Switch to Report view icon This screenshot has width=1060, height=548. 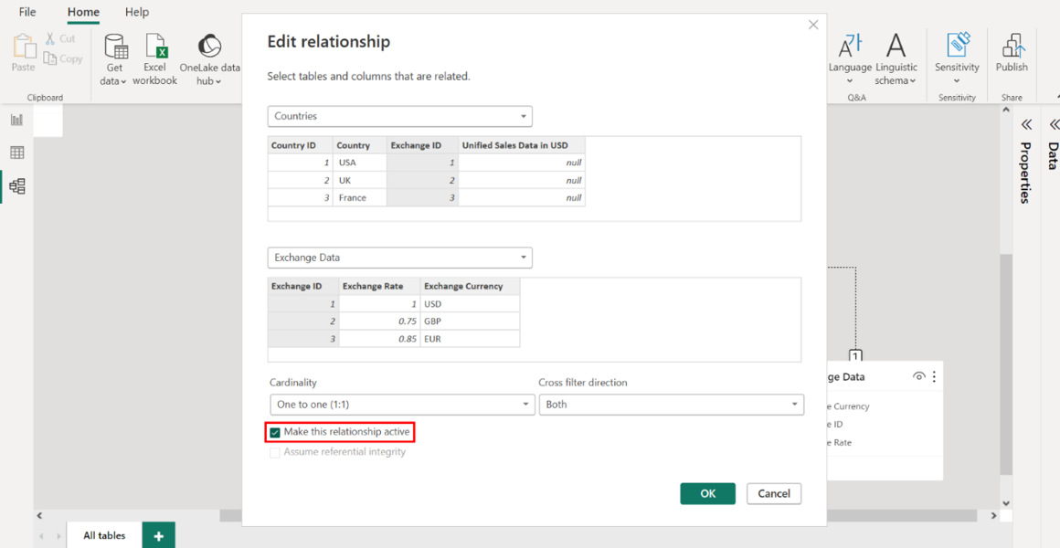point(16,120)
